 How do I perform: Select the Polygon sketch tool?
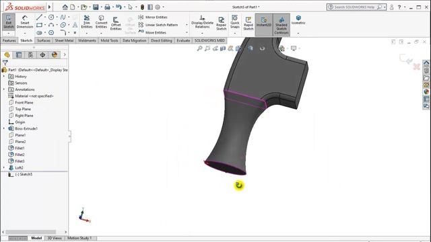(51, 33)
